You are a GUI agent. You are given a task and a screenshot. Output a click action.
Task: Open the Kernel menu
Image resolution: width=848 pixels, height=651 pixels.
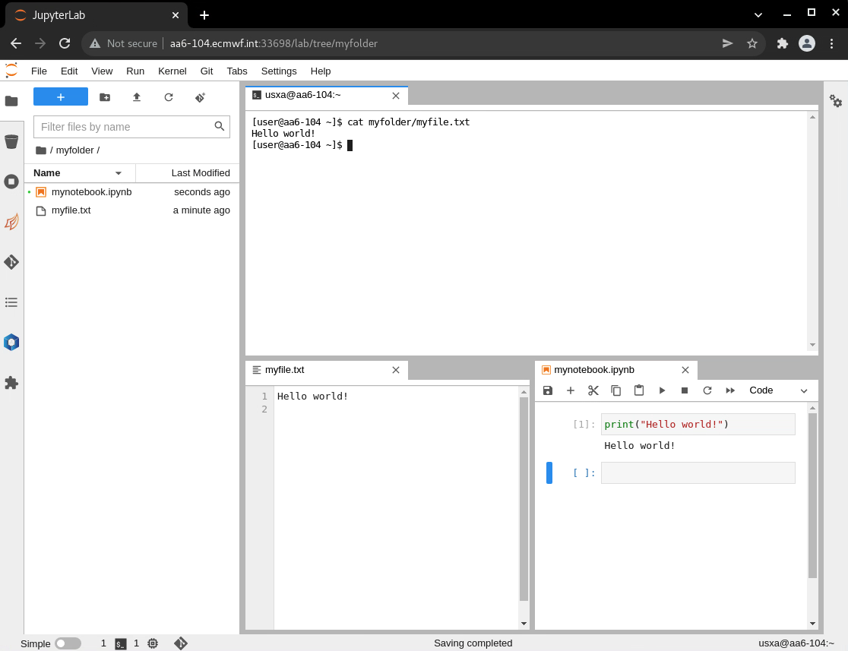(x=172, y=71)
